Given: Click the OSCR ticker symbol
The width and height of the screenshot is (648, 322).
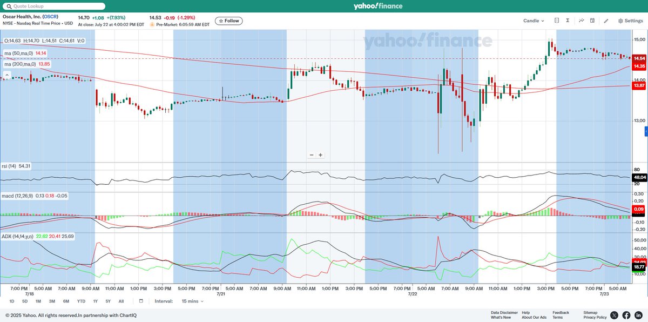Looking at the screenshot, I should point(51,17).
